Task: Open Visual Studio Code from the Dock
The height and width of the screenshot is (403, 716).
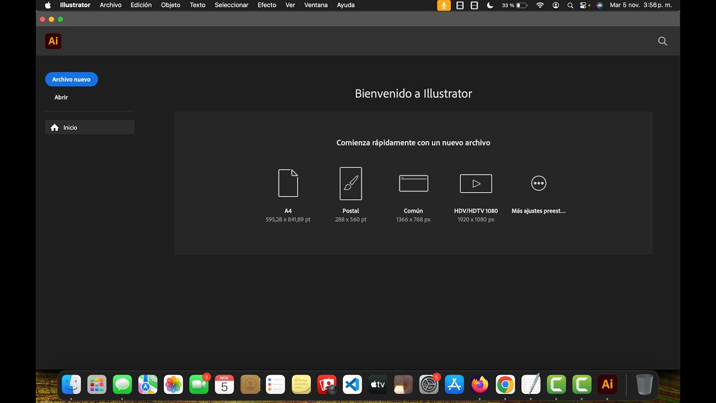Action: [x=352, y=385]
